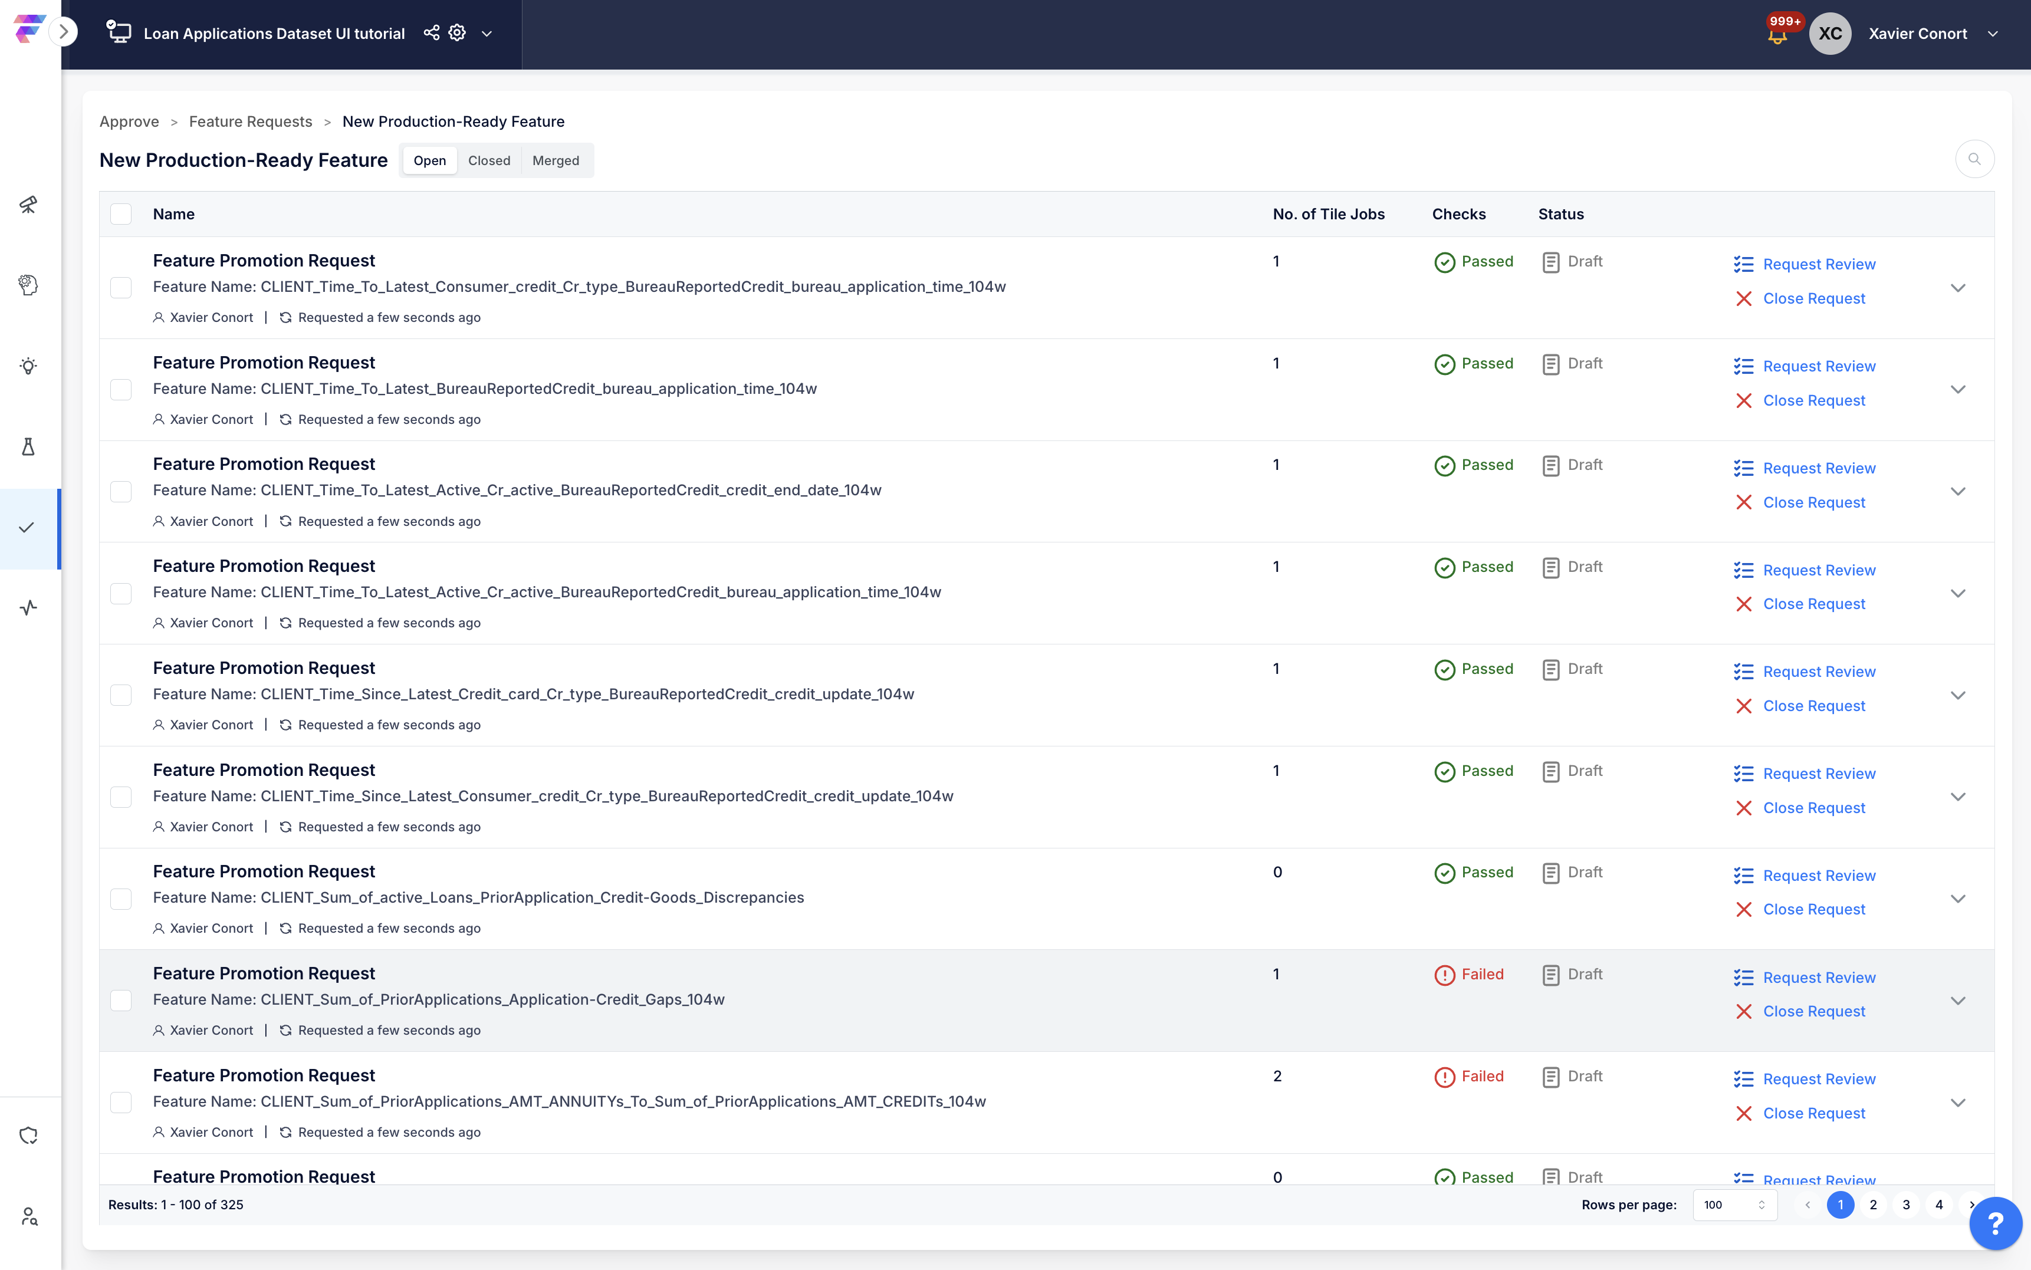Open the head-and-brain sidebar icon
The height and width of the screenshot is (1270, 2031).
point(28,285)
